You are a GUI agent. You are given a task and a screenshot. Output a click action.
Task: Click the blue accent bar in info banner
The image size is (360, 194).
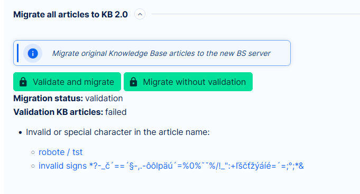[17, 53]
